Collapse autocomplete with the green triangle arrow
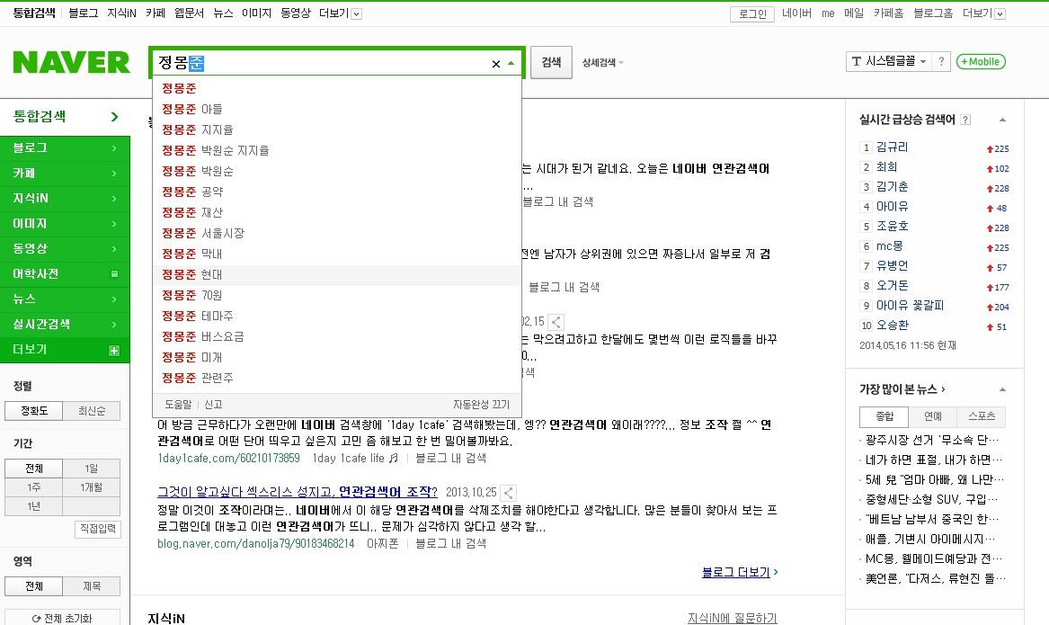This screenshot has height=625, width=1049. [x=511, y=64]
